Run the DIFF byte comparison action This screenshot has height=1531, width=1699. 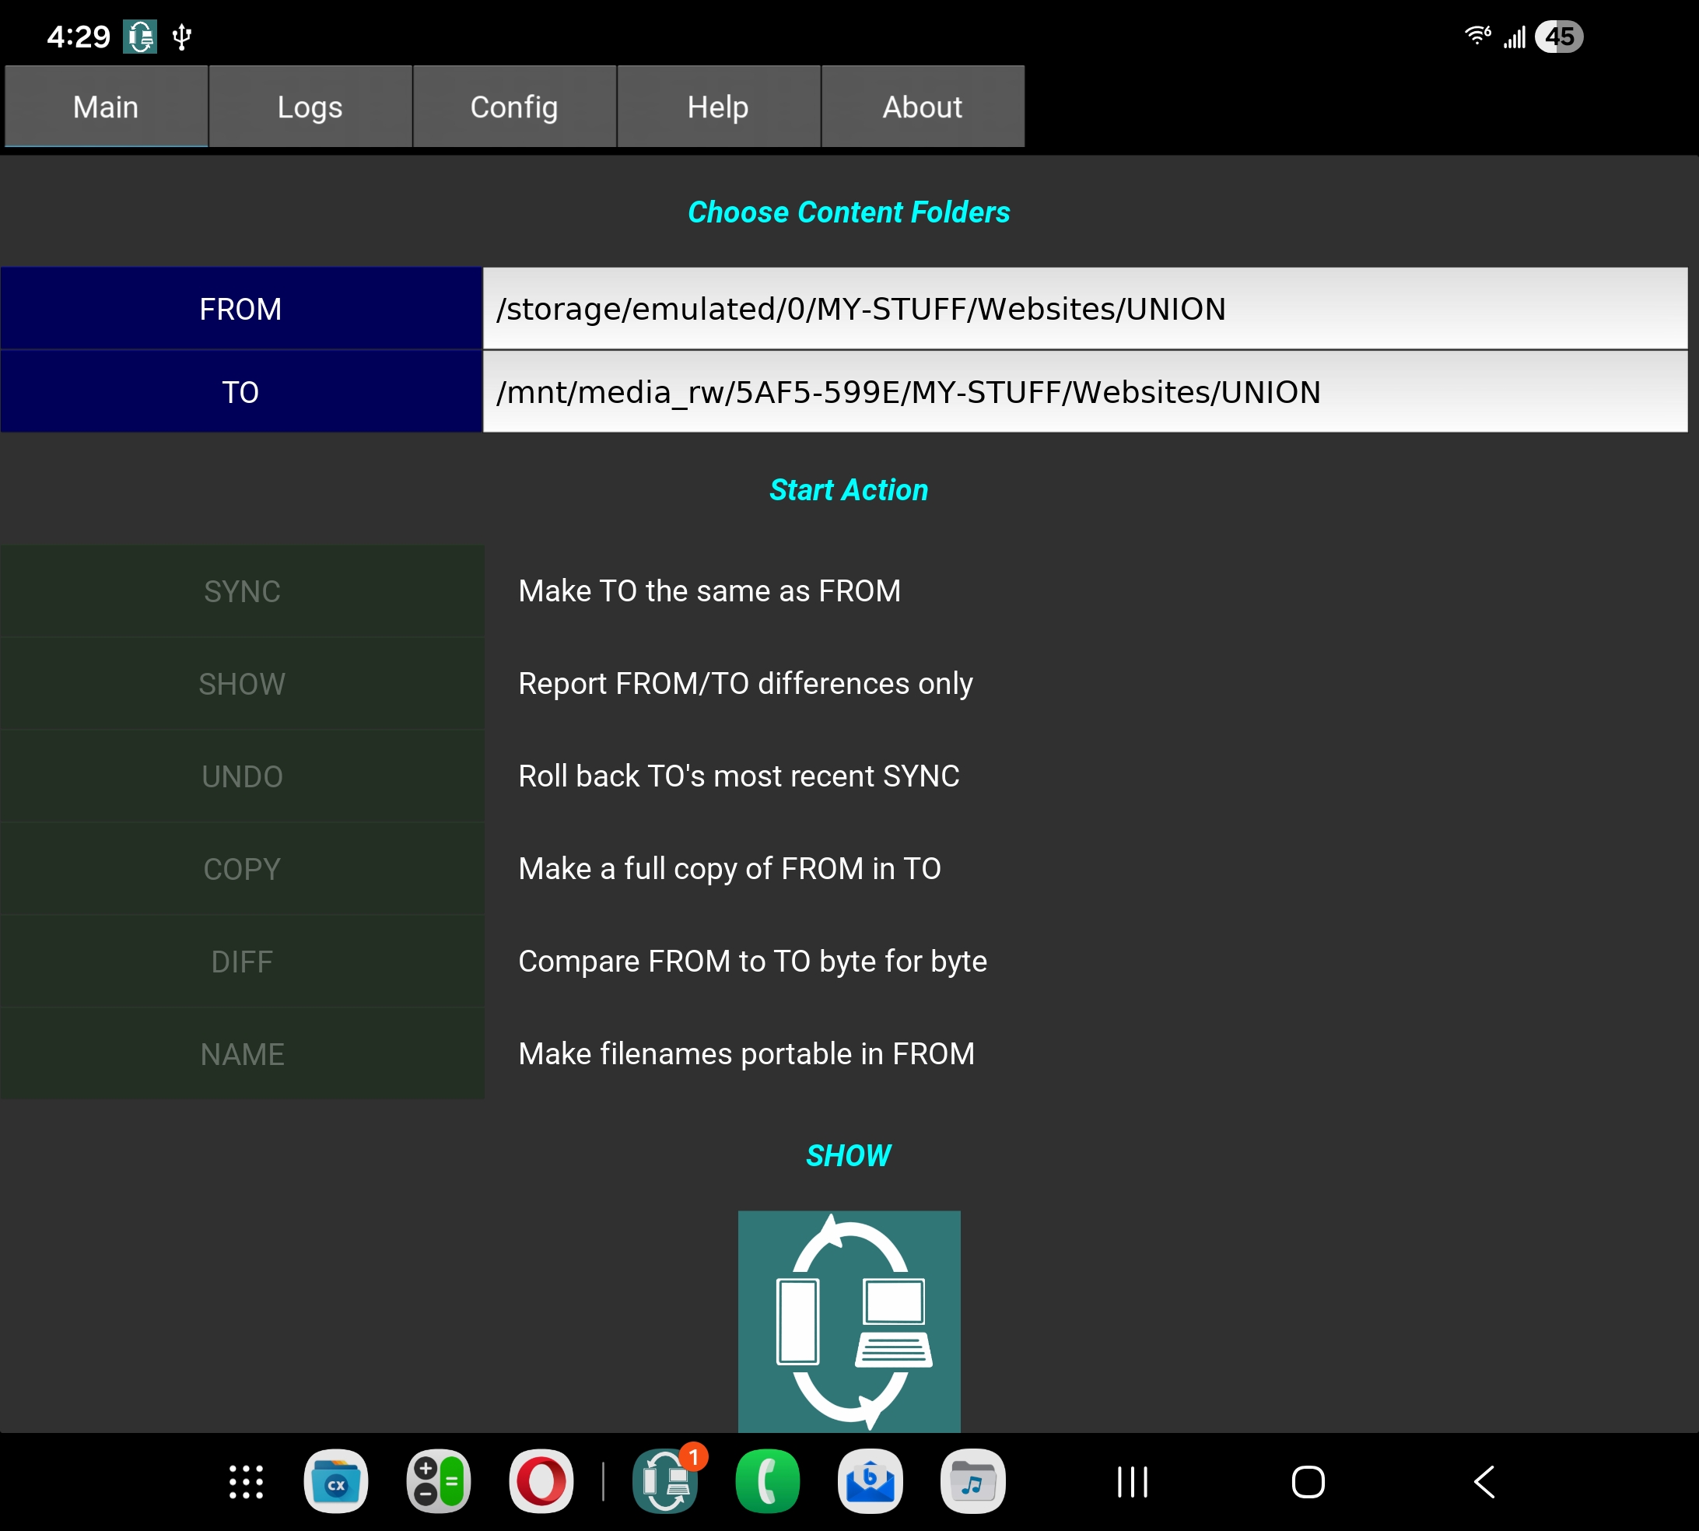pos(242,962)
